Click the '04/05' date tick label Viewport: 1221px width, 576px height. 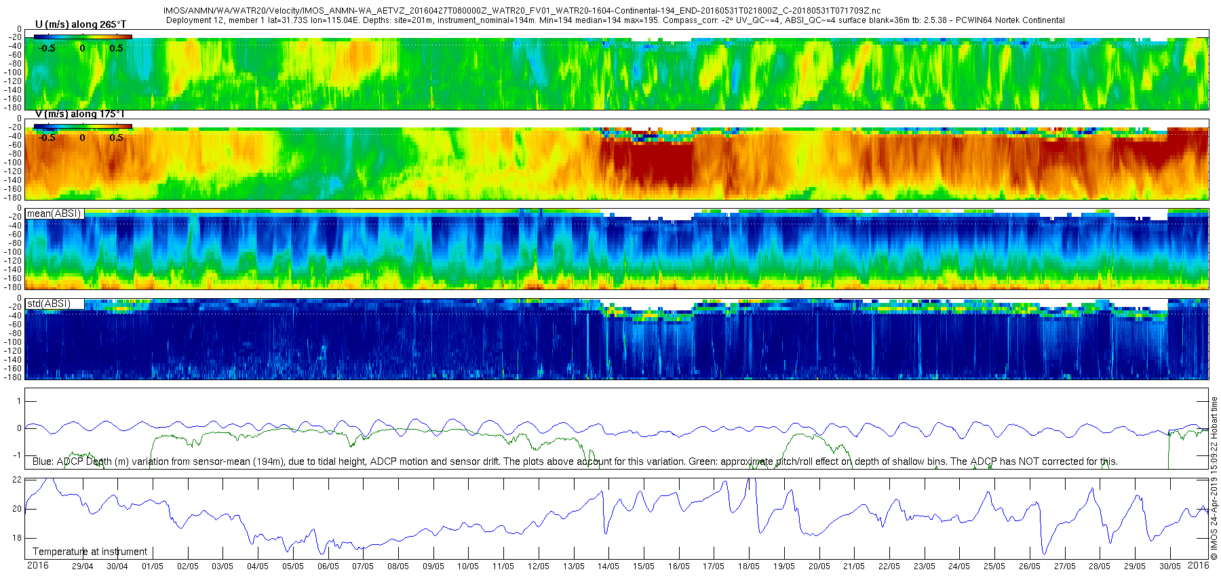click(x=258, y=567)
